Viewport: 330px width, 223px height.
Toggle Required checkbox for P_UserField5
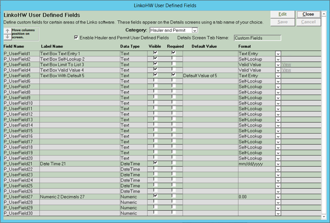(x=174, y=75)
